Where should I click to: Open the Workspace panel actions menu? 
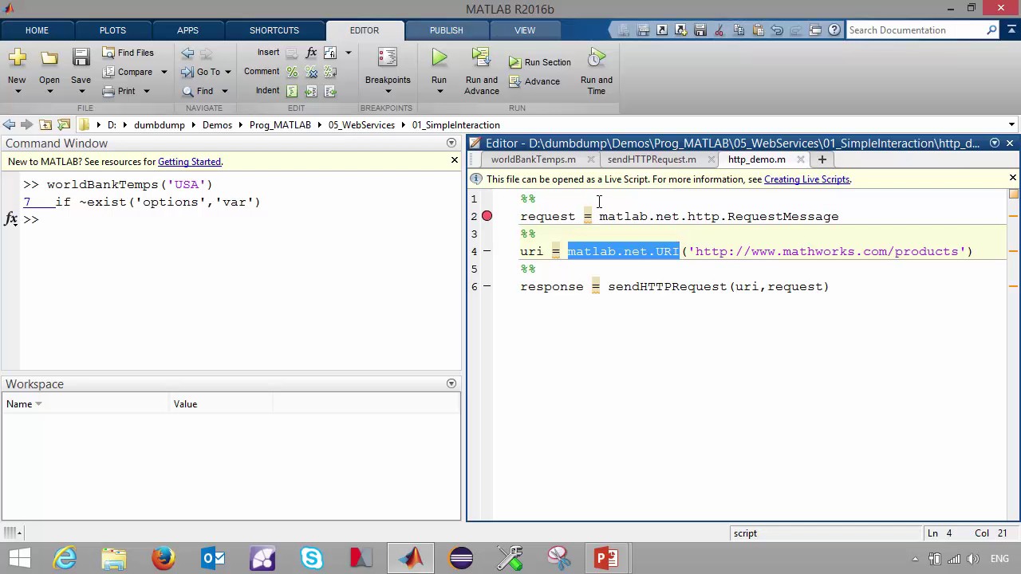click(451, 383)
